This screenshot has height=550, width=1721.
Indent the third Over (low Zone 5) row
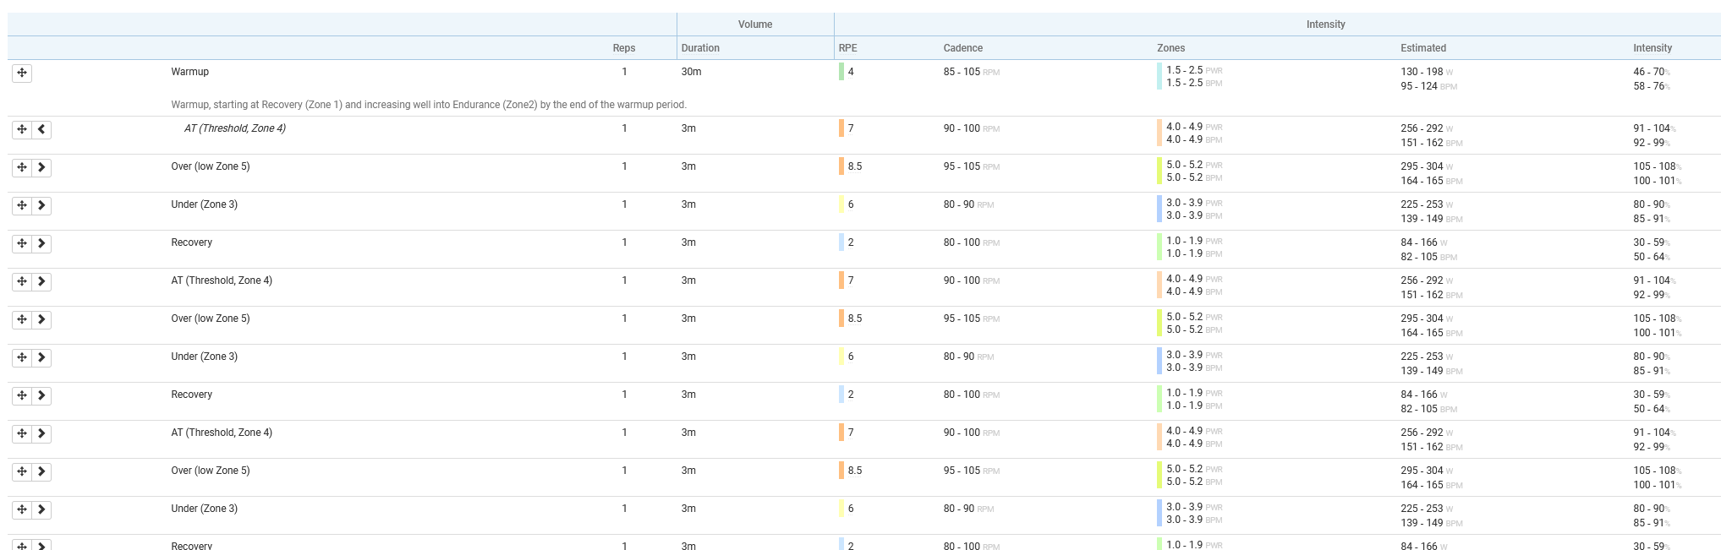[41, 471]
